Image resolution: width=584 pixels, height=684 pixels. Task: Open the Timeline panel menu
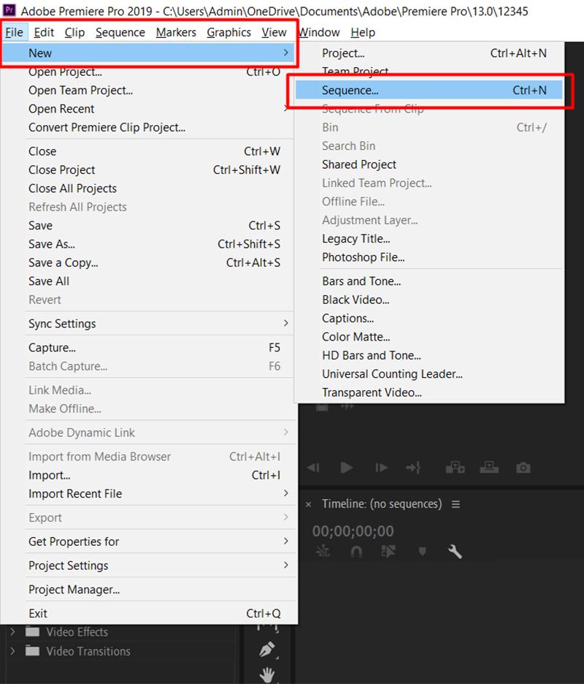pos(455,504)
